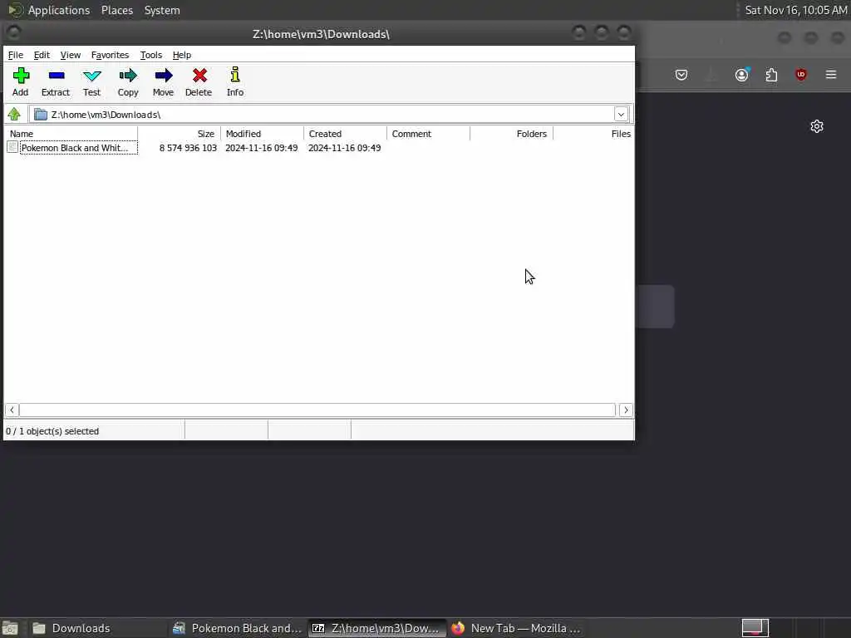Open Applications menu in top panel
Image resolution: width=851 pixels, height=638 pixels.
coord(59,10)
